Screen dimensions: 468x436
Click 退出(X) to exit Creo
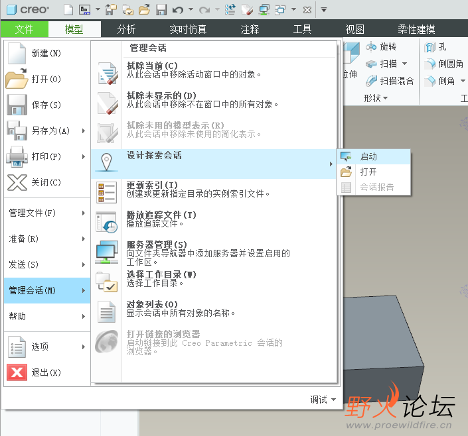click(x=47, y=372)
